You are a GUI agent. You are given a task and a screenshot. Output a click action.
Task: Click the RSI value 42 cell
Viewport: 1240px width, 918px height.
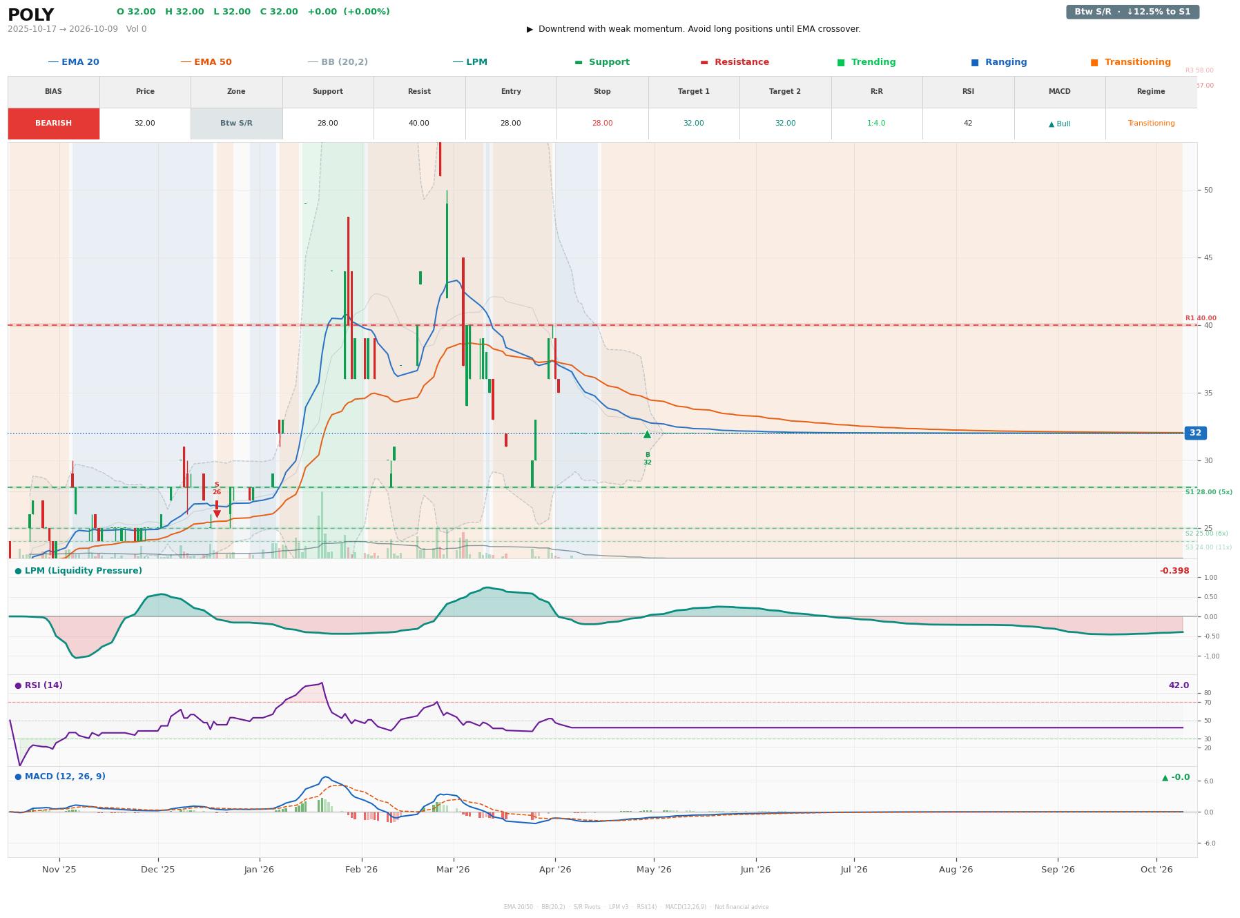[x=968, y=124]
